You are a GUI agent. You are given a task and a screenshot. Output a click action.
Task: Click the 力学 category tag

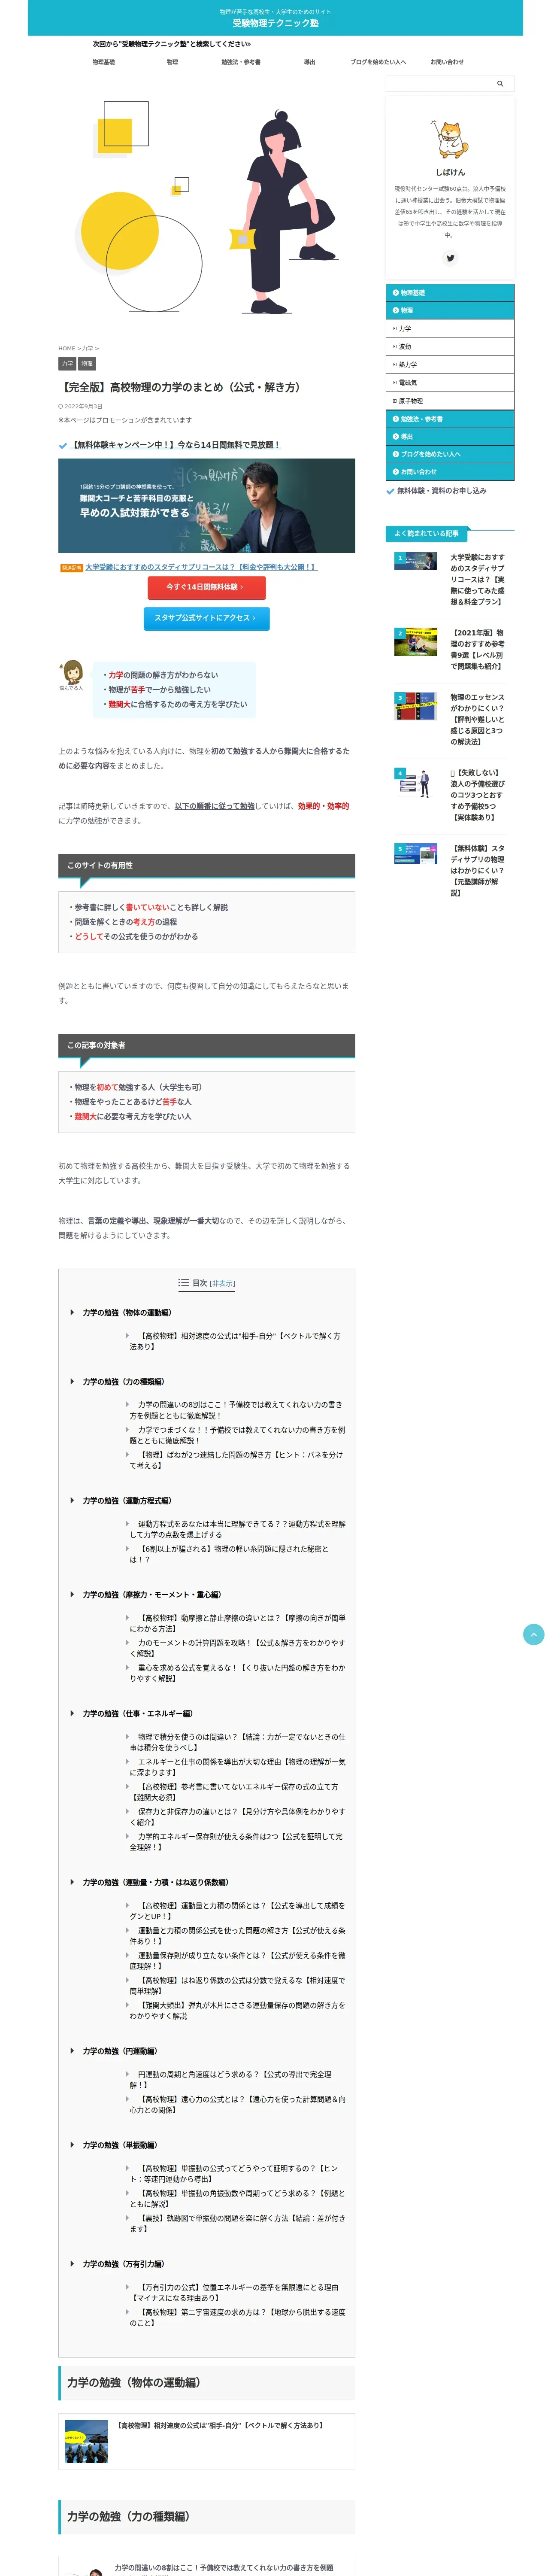coord(67,364)
